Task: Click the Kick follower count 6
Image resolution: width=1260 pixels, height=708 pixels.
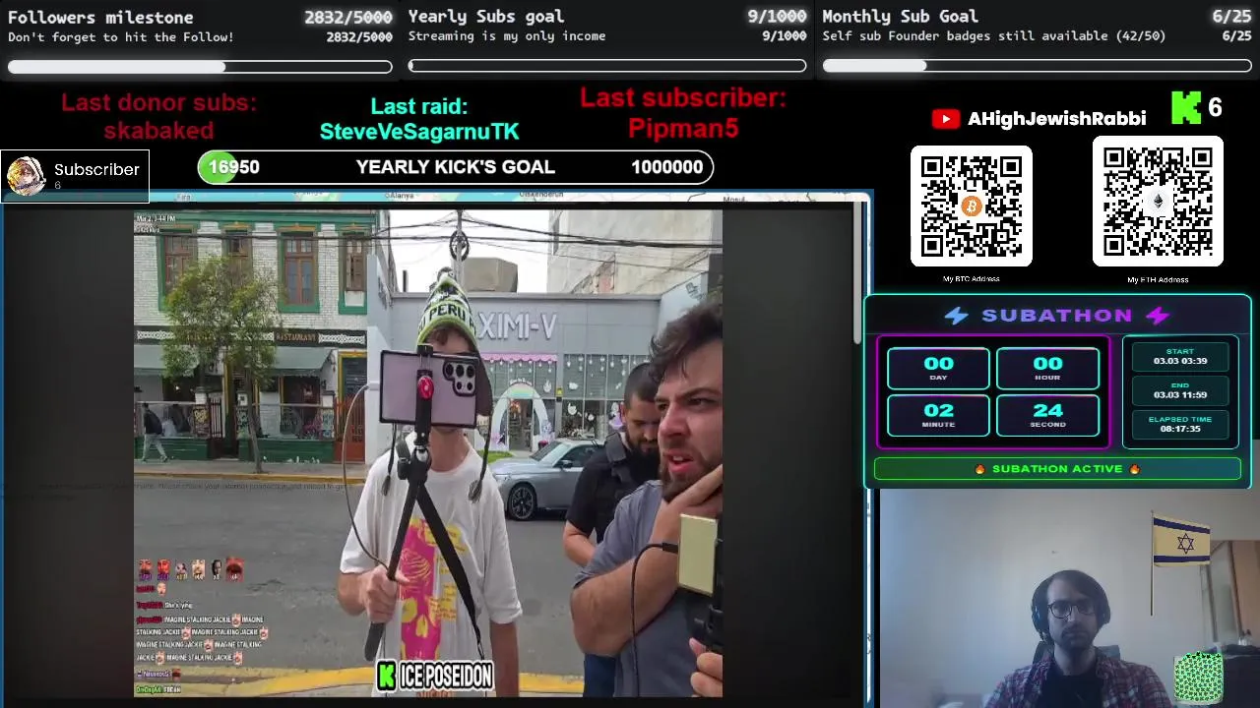Action: (1215, 108)
